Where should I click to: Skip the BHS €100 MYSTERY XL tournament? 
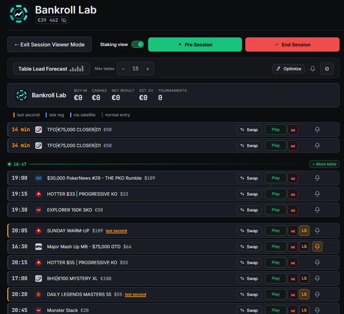pos(293,279)
